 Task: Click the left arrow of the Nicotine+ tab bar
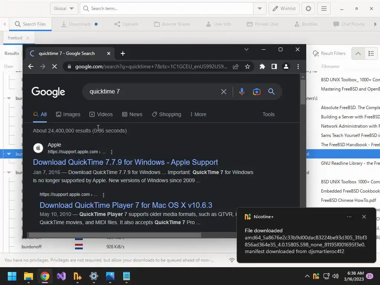click(4, 24)
